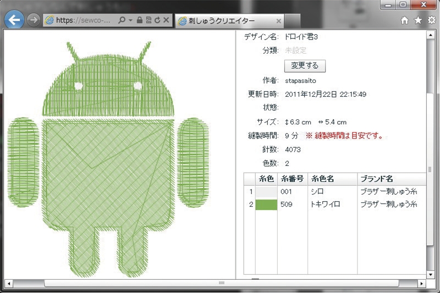Click the update date 2011年12月22日 text
This screenshot has width=440, height=293.
pos(326,94)
